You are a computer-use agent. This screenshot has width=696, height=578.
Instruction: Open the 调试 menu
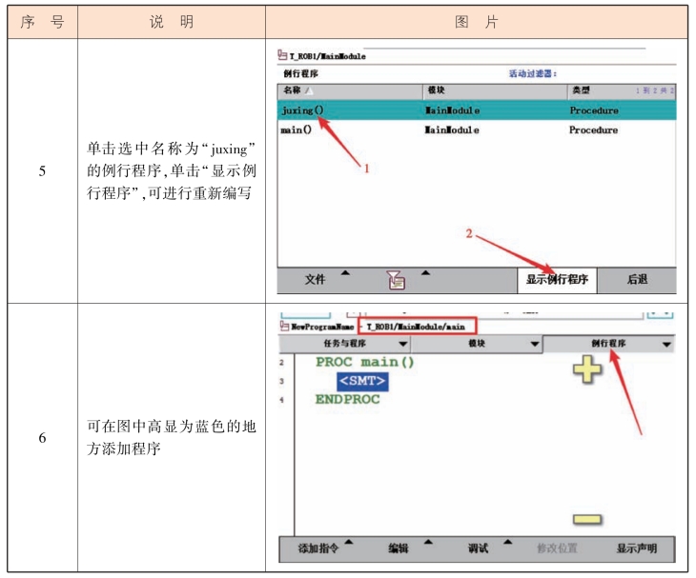point(478,548)
